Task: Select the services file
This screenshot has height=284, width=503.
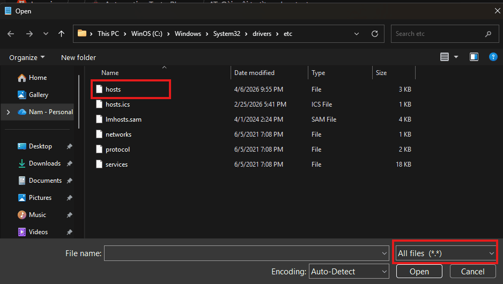Action: tap(116, 165)
